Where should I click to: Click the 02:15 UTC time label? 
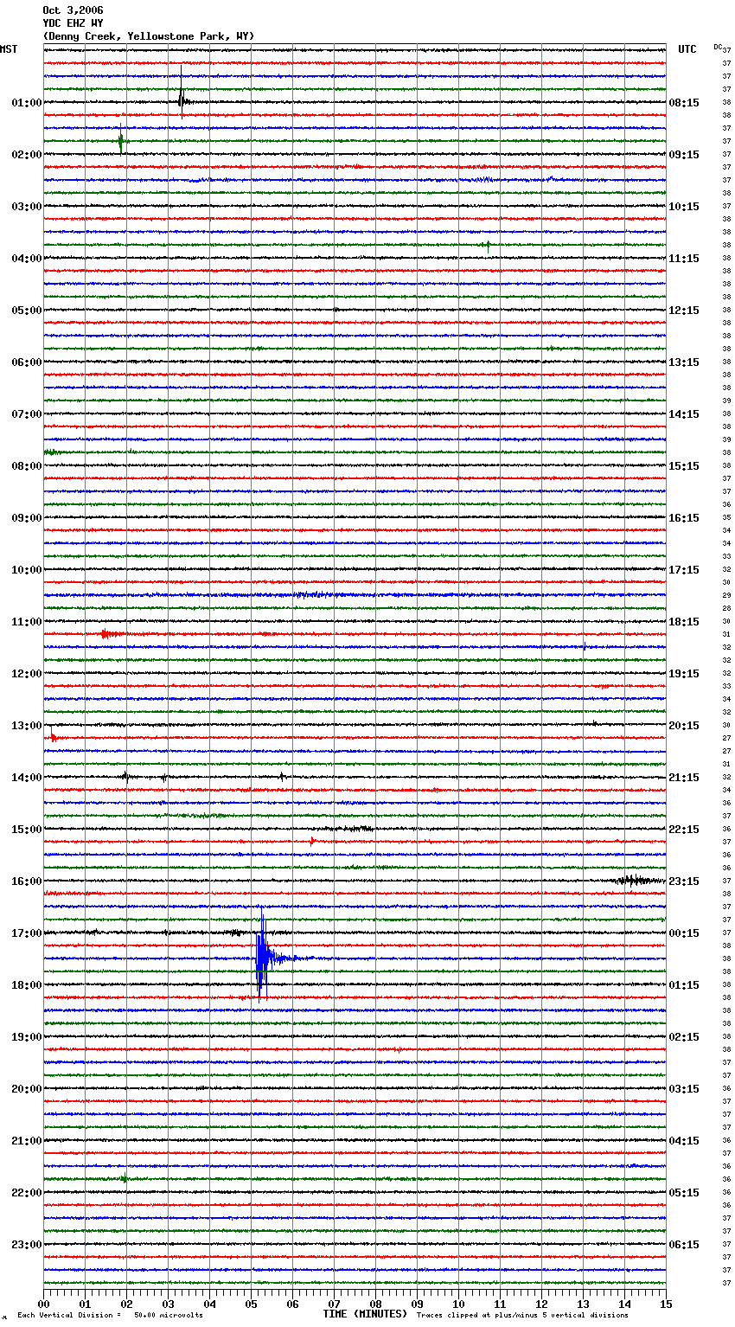pyautogui.click(x=684, y=1037)
